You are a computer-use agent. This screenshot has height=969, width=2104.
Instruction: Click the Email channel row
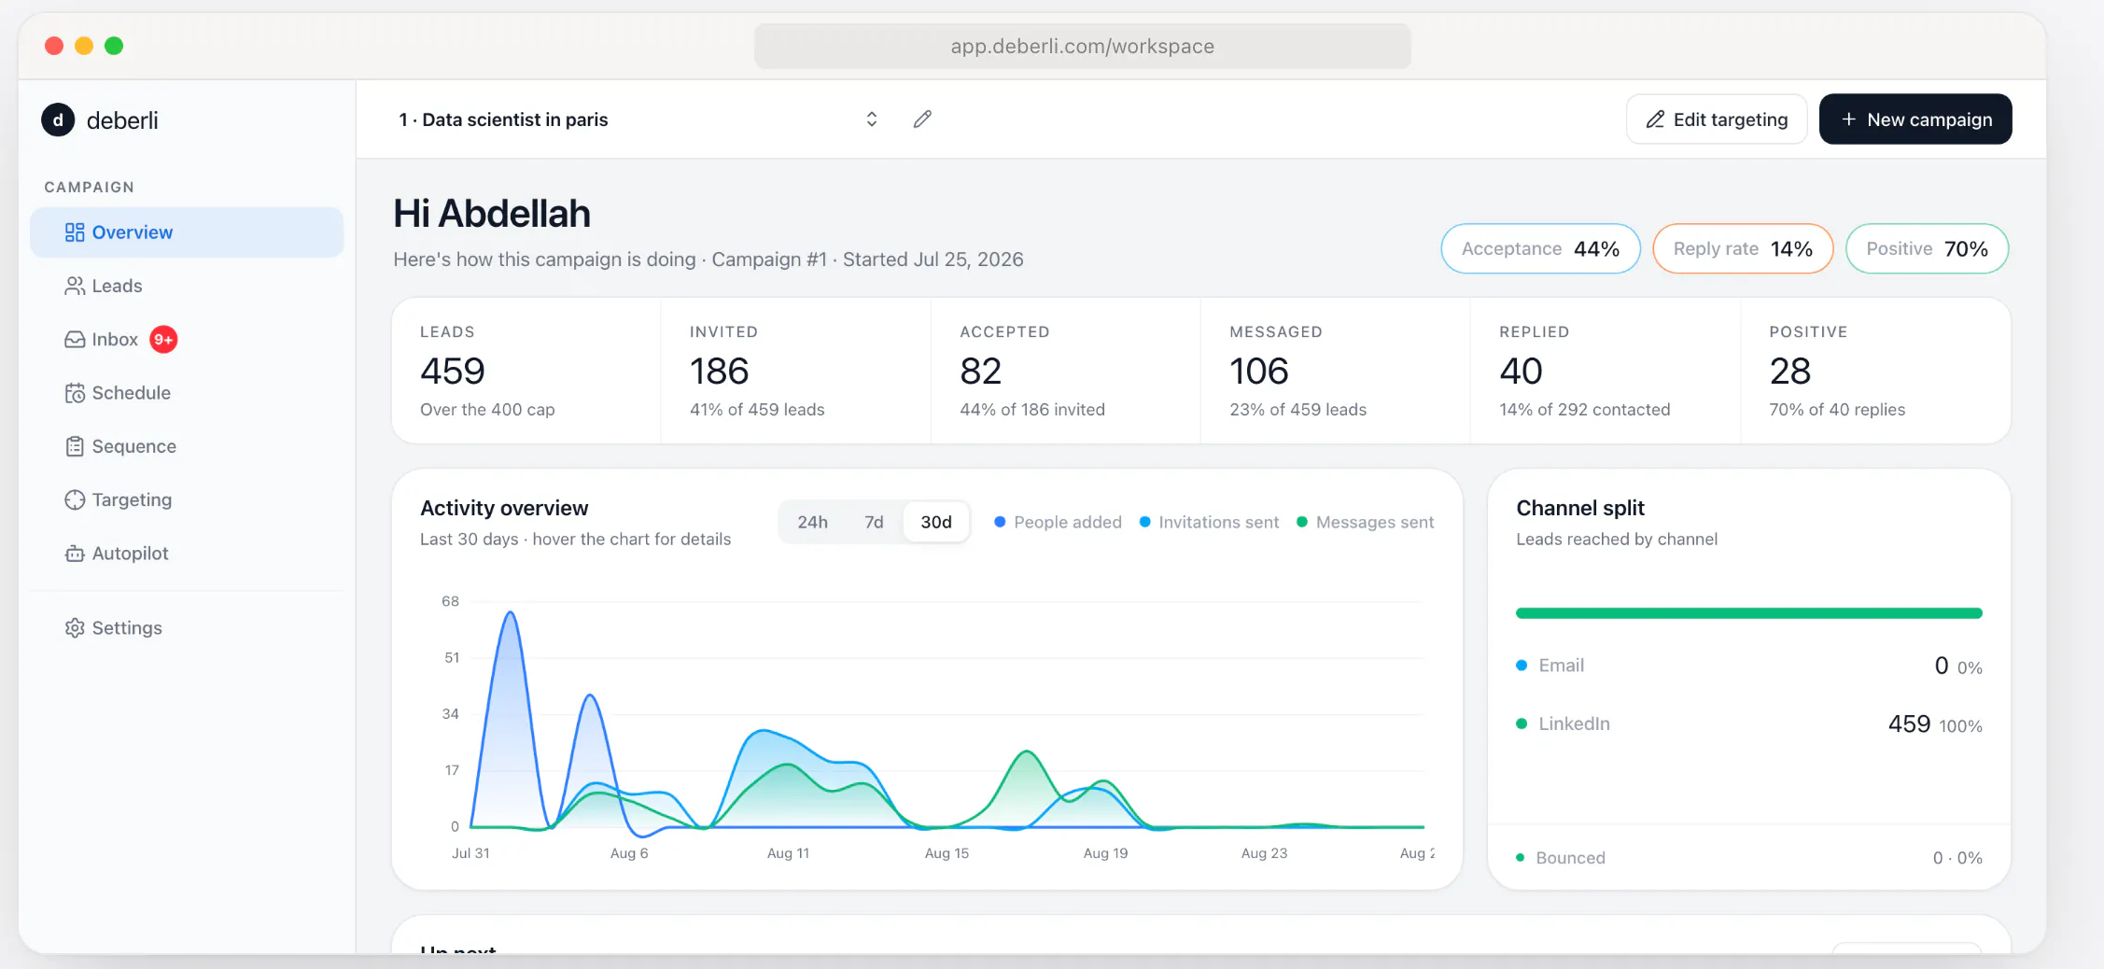coord(1748,666)
